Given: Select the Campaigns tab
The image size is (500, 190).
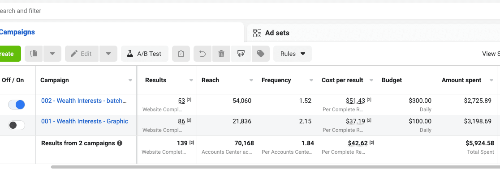Looking at the screenshot, I should [x=17, y=32].
